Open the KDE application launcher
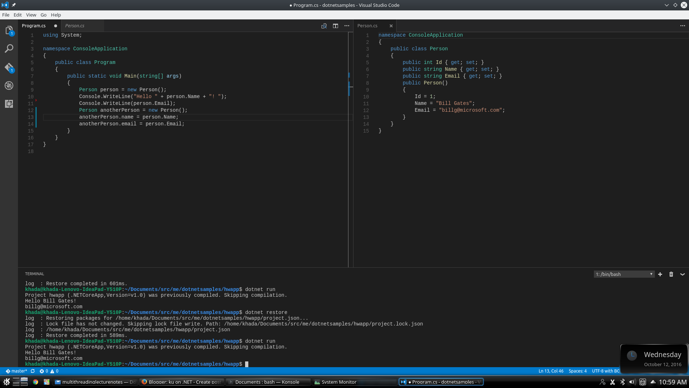Viewport: 689px width, 388px height. (x=6, y=382)
